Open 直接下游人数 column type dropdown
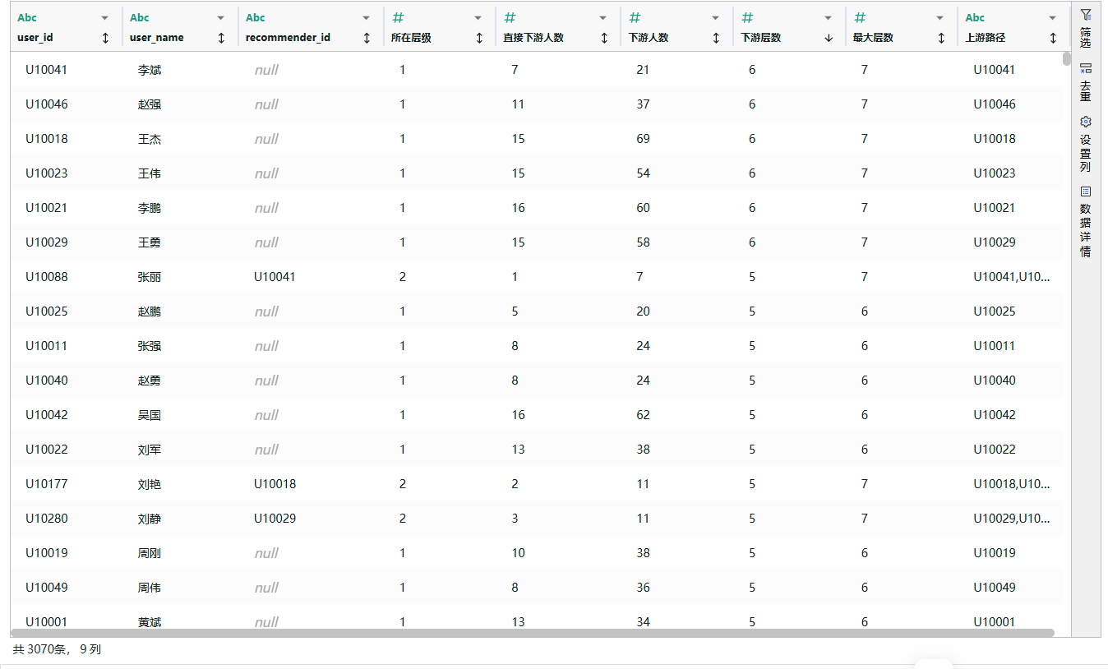 (x=603, y=18)
